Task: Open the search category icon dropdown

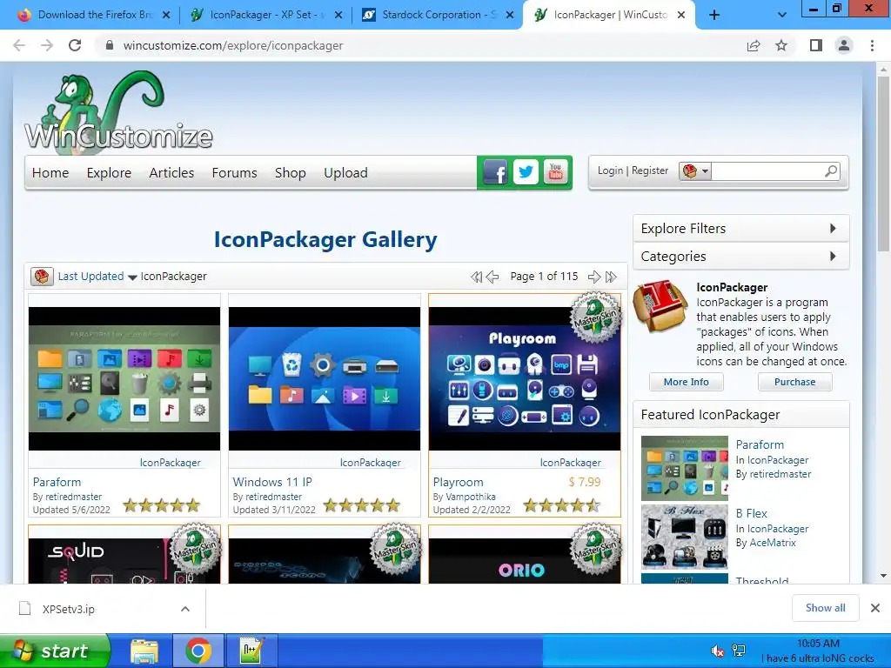Action: tap(695, 171)
